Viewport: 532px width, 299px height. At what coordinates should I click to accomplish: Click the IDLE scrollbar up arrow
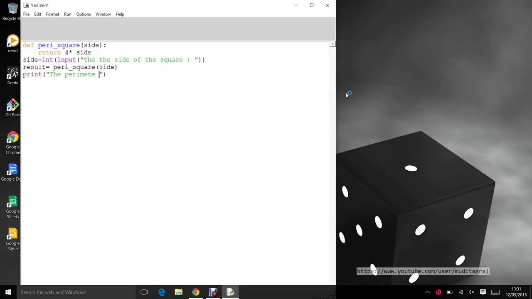click(x=332, y=44)
